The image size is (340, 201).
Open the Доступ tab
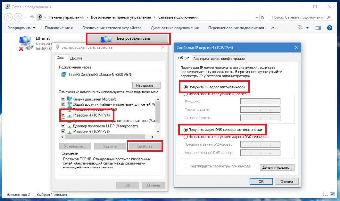pos(76,58)
